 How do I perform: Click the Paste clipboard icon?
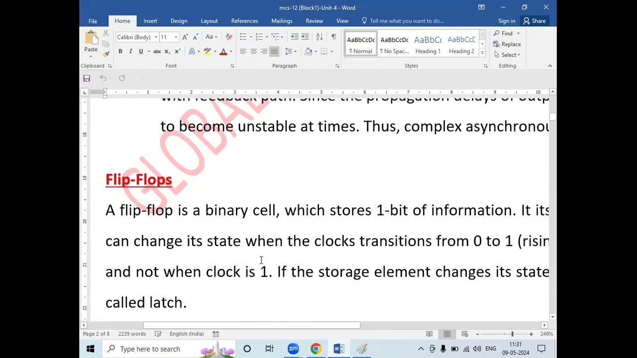(91, 38)
